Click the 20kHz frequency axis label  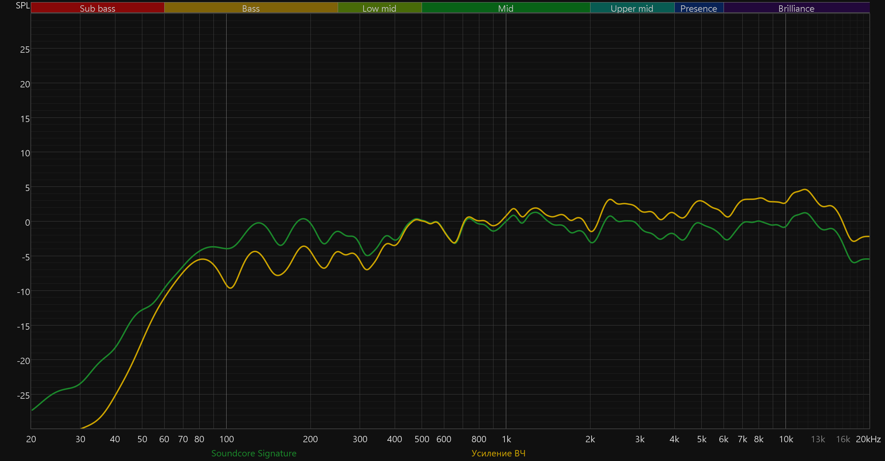[x=868, y=439]
